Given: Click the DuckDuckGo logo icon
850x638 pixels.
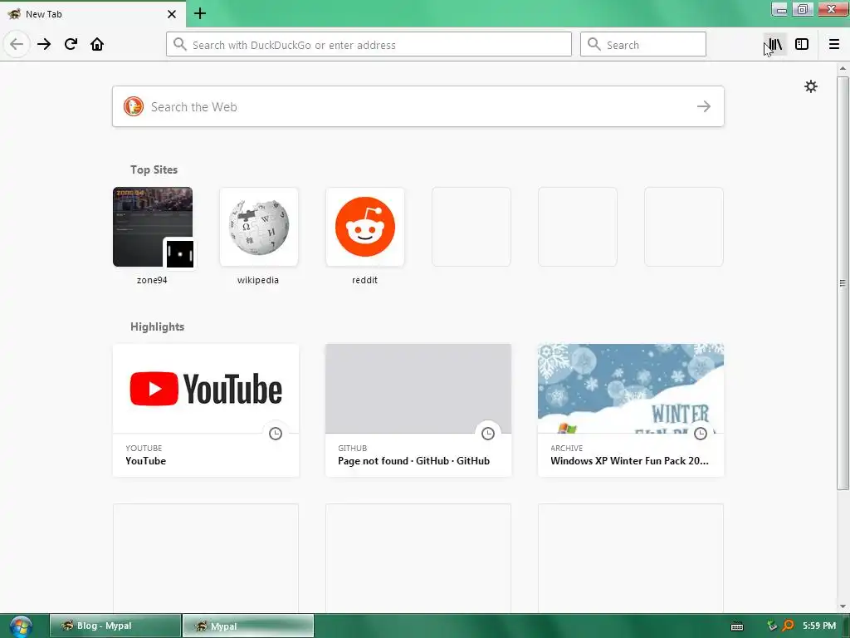Looking at the screenshot, I should point(134,106).
